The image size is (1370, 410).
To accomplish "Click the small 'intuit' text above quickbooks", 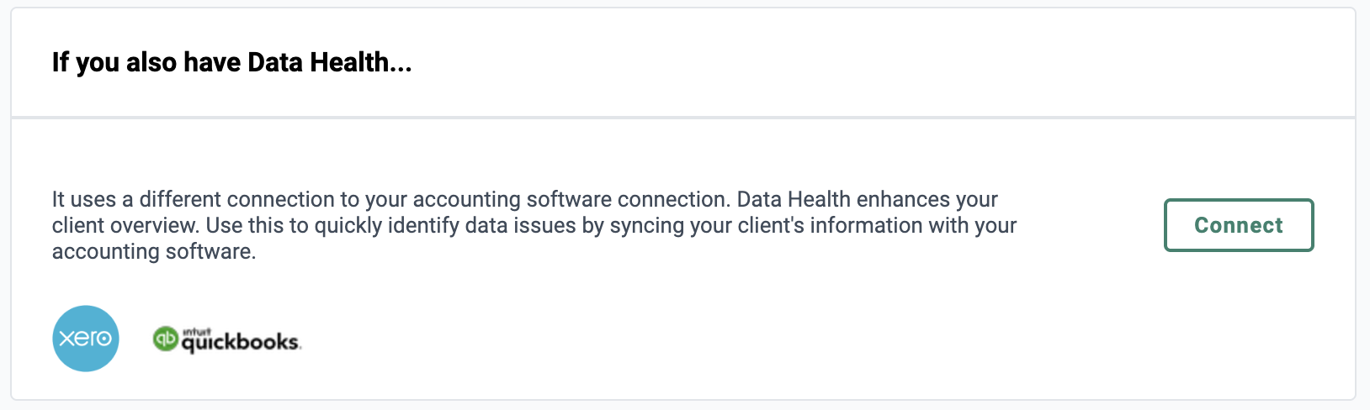I will click(196, 331).
